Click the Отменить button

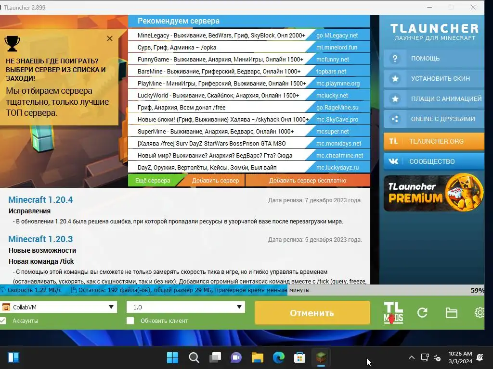click(x=312, y=313)
